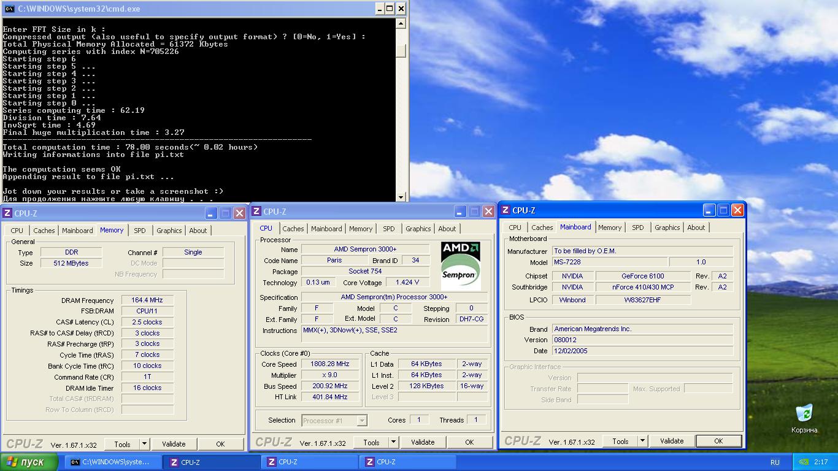Click Tools button in Memory CPU-Z window
This screenshot has width=838, height=471.
(122, 444)
